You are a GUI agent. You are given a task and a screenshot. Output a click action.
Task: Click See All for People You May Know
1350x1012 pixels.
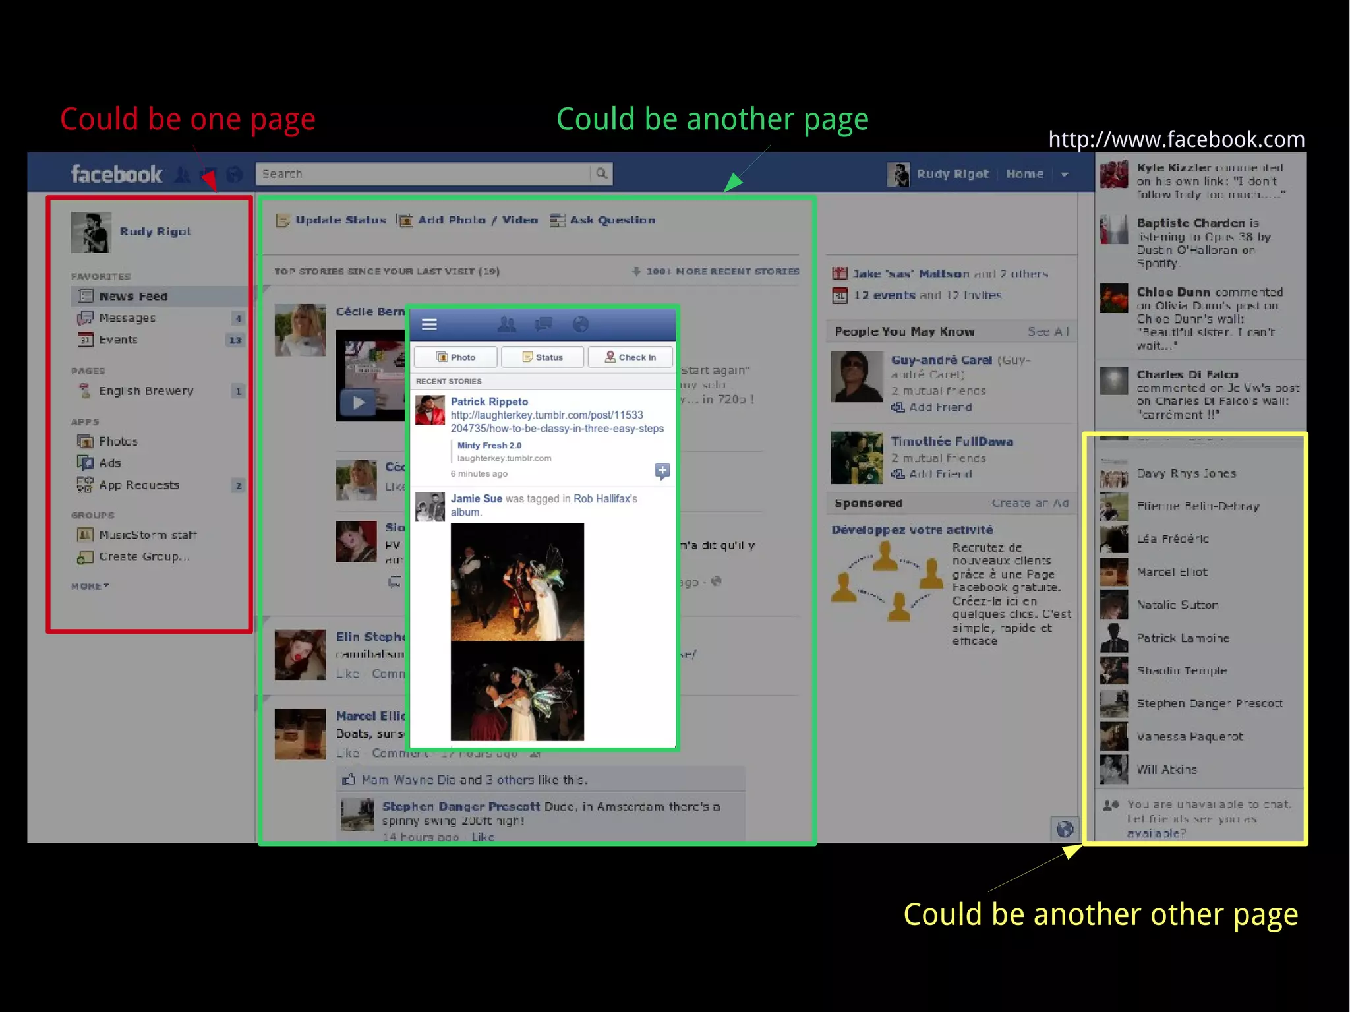[x=1048, y=332]
